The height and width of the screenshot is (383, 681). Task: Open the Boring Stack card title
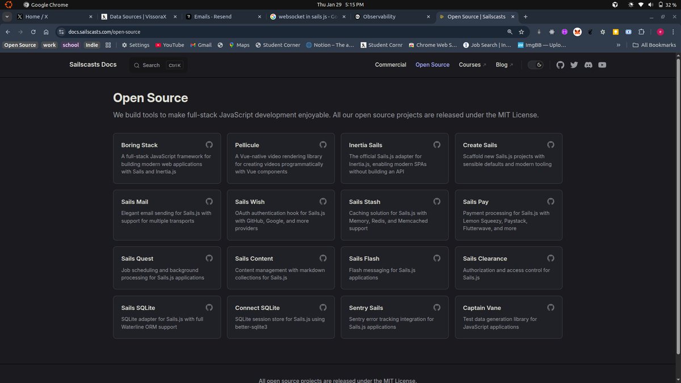[x=140, y=145]
